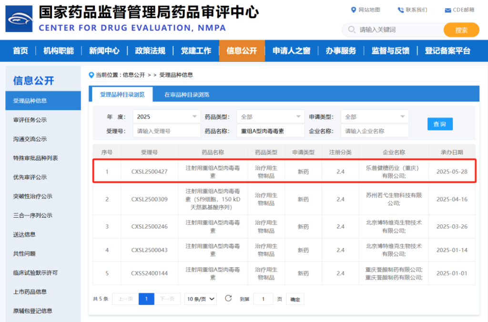Open 审评任务公示 in sidebar
488x322 pixels.
30,120
